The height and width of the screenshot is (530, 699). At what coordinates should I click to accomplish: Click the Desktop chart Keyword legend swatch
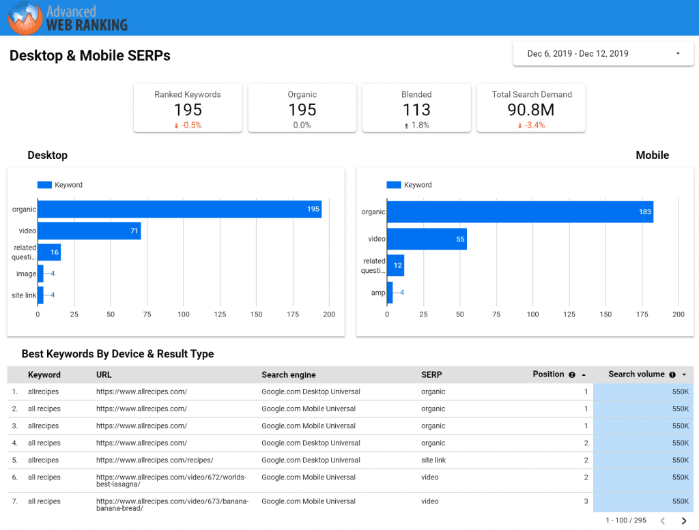coord(44,185)
